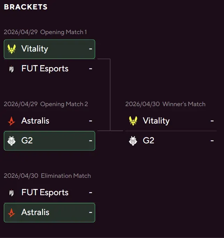Click FUT Esports logo in Opening Match 1
This screenshot has width=224, height=238.
click(x=11, y=69)
